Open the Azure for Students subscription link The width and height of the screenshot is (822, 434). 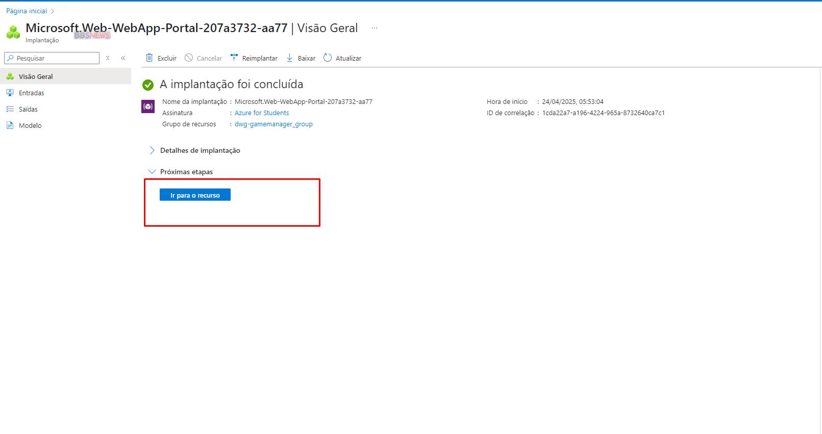pos(262,113)
